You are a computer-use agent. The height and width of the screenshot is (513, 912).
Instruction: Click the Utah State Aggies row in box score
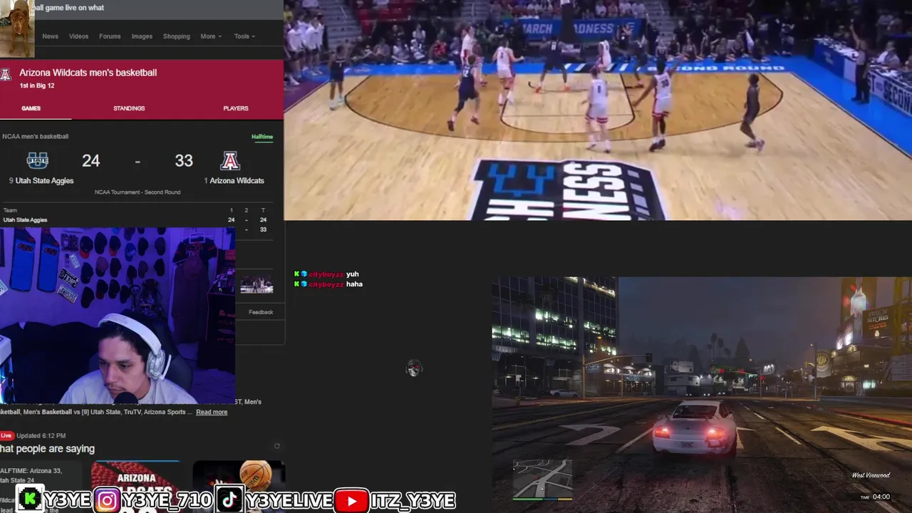coord(135,220)
